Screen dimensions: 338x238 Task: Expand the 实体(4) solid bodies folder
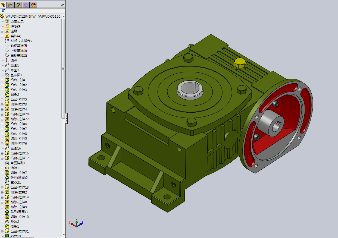tap(2, 36)
